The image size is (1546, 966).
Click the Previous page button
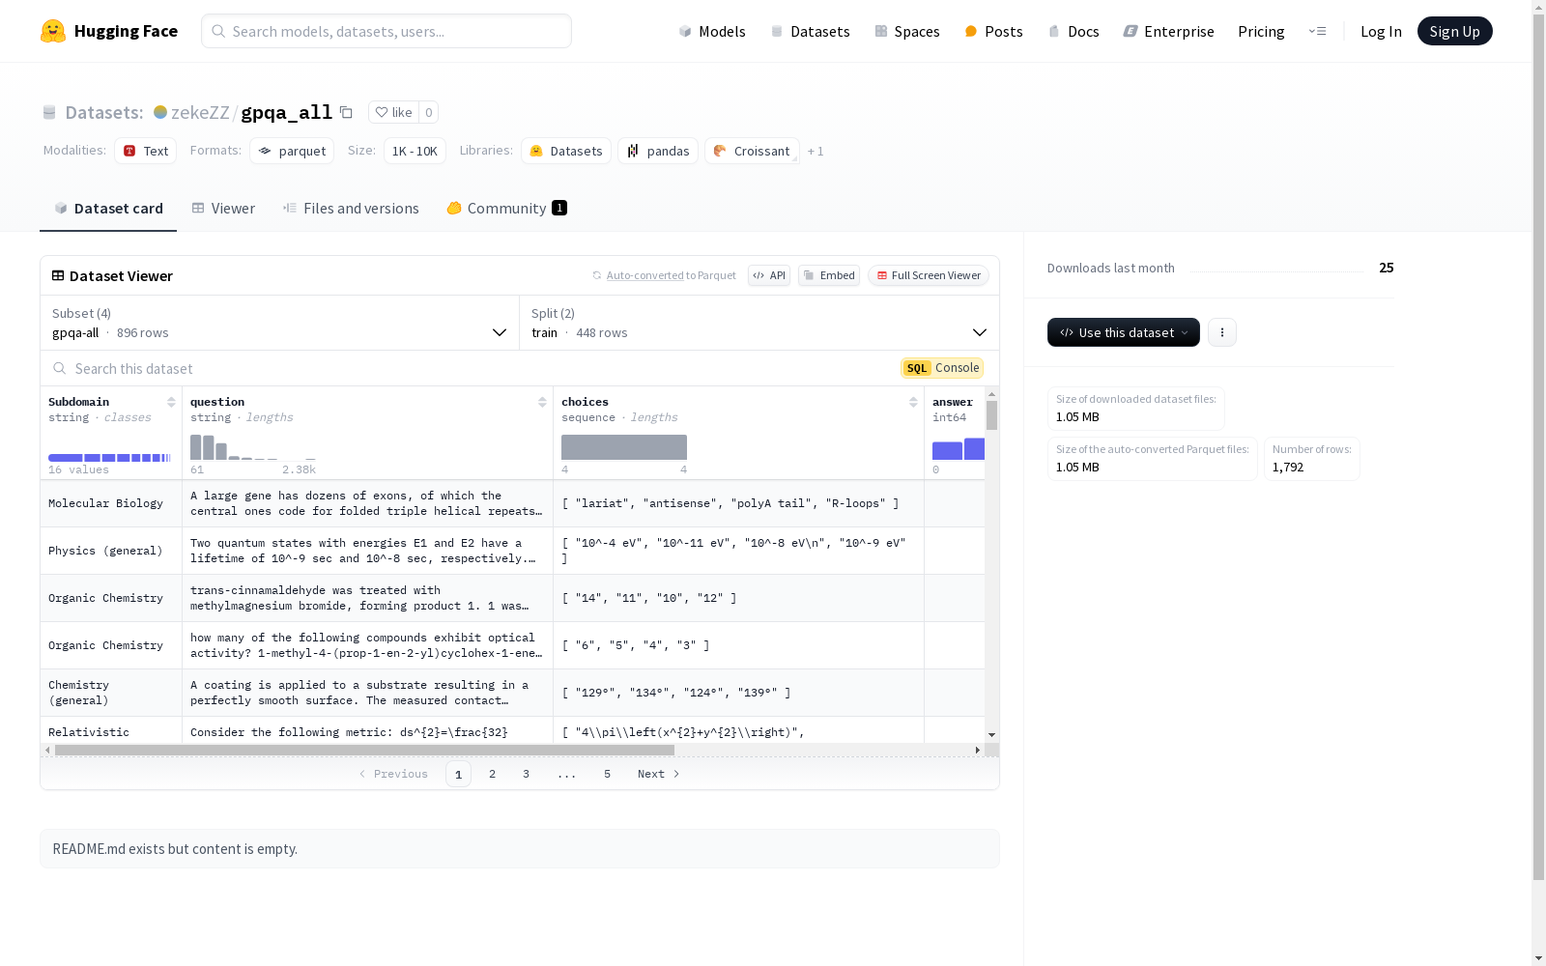coord(393,774)
